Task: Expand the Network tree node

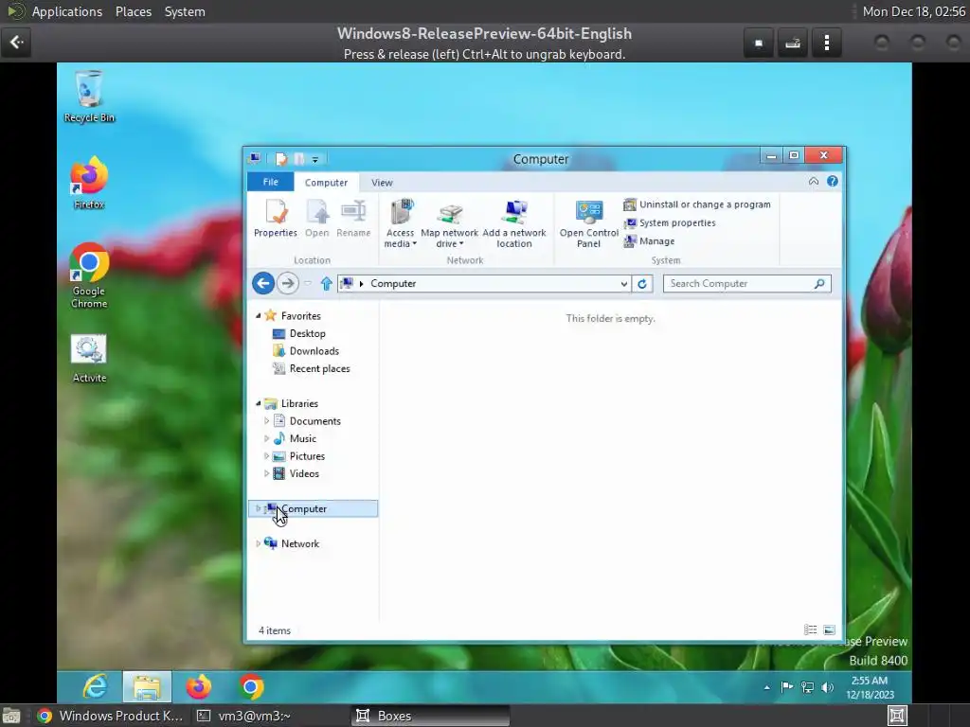Action: 258,544
